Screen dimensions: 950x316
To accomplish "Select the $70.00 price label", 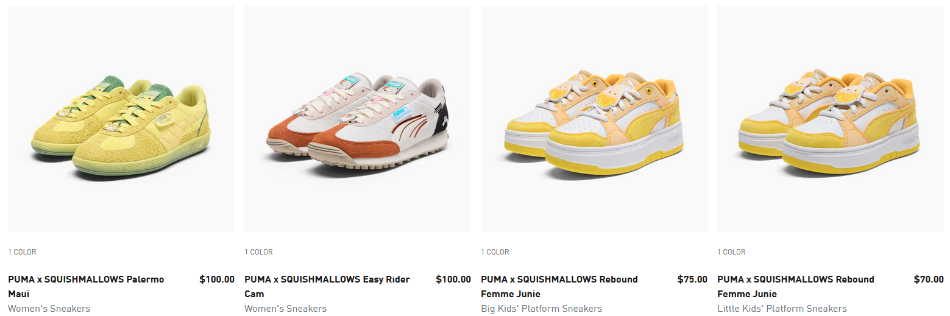I will [929, 279].
